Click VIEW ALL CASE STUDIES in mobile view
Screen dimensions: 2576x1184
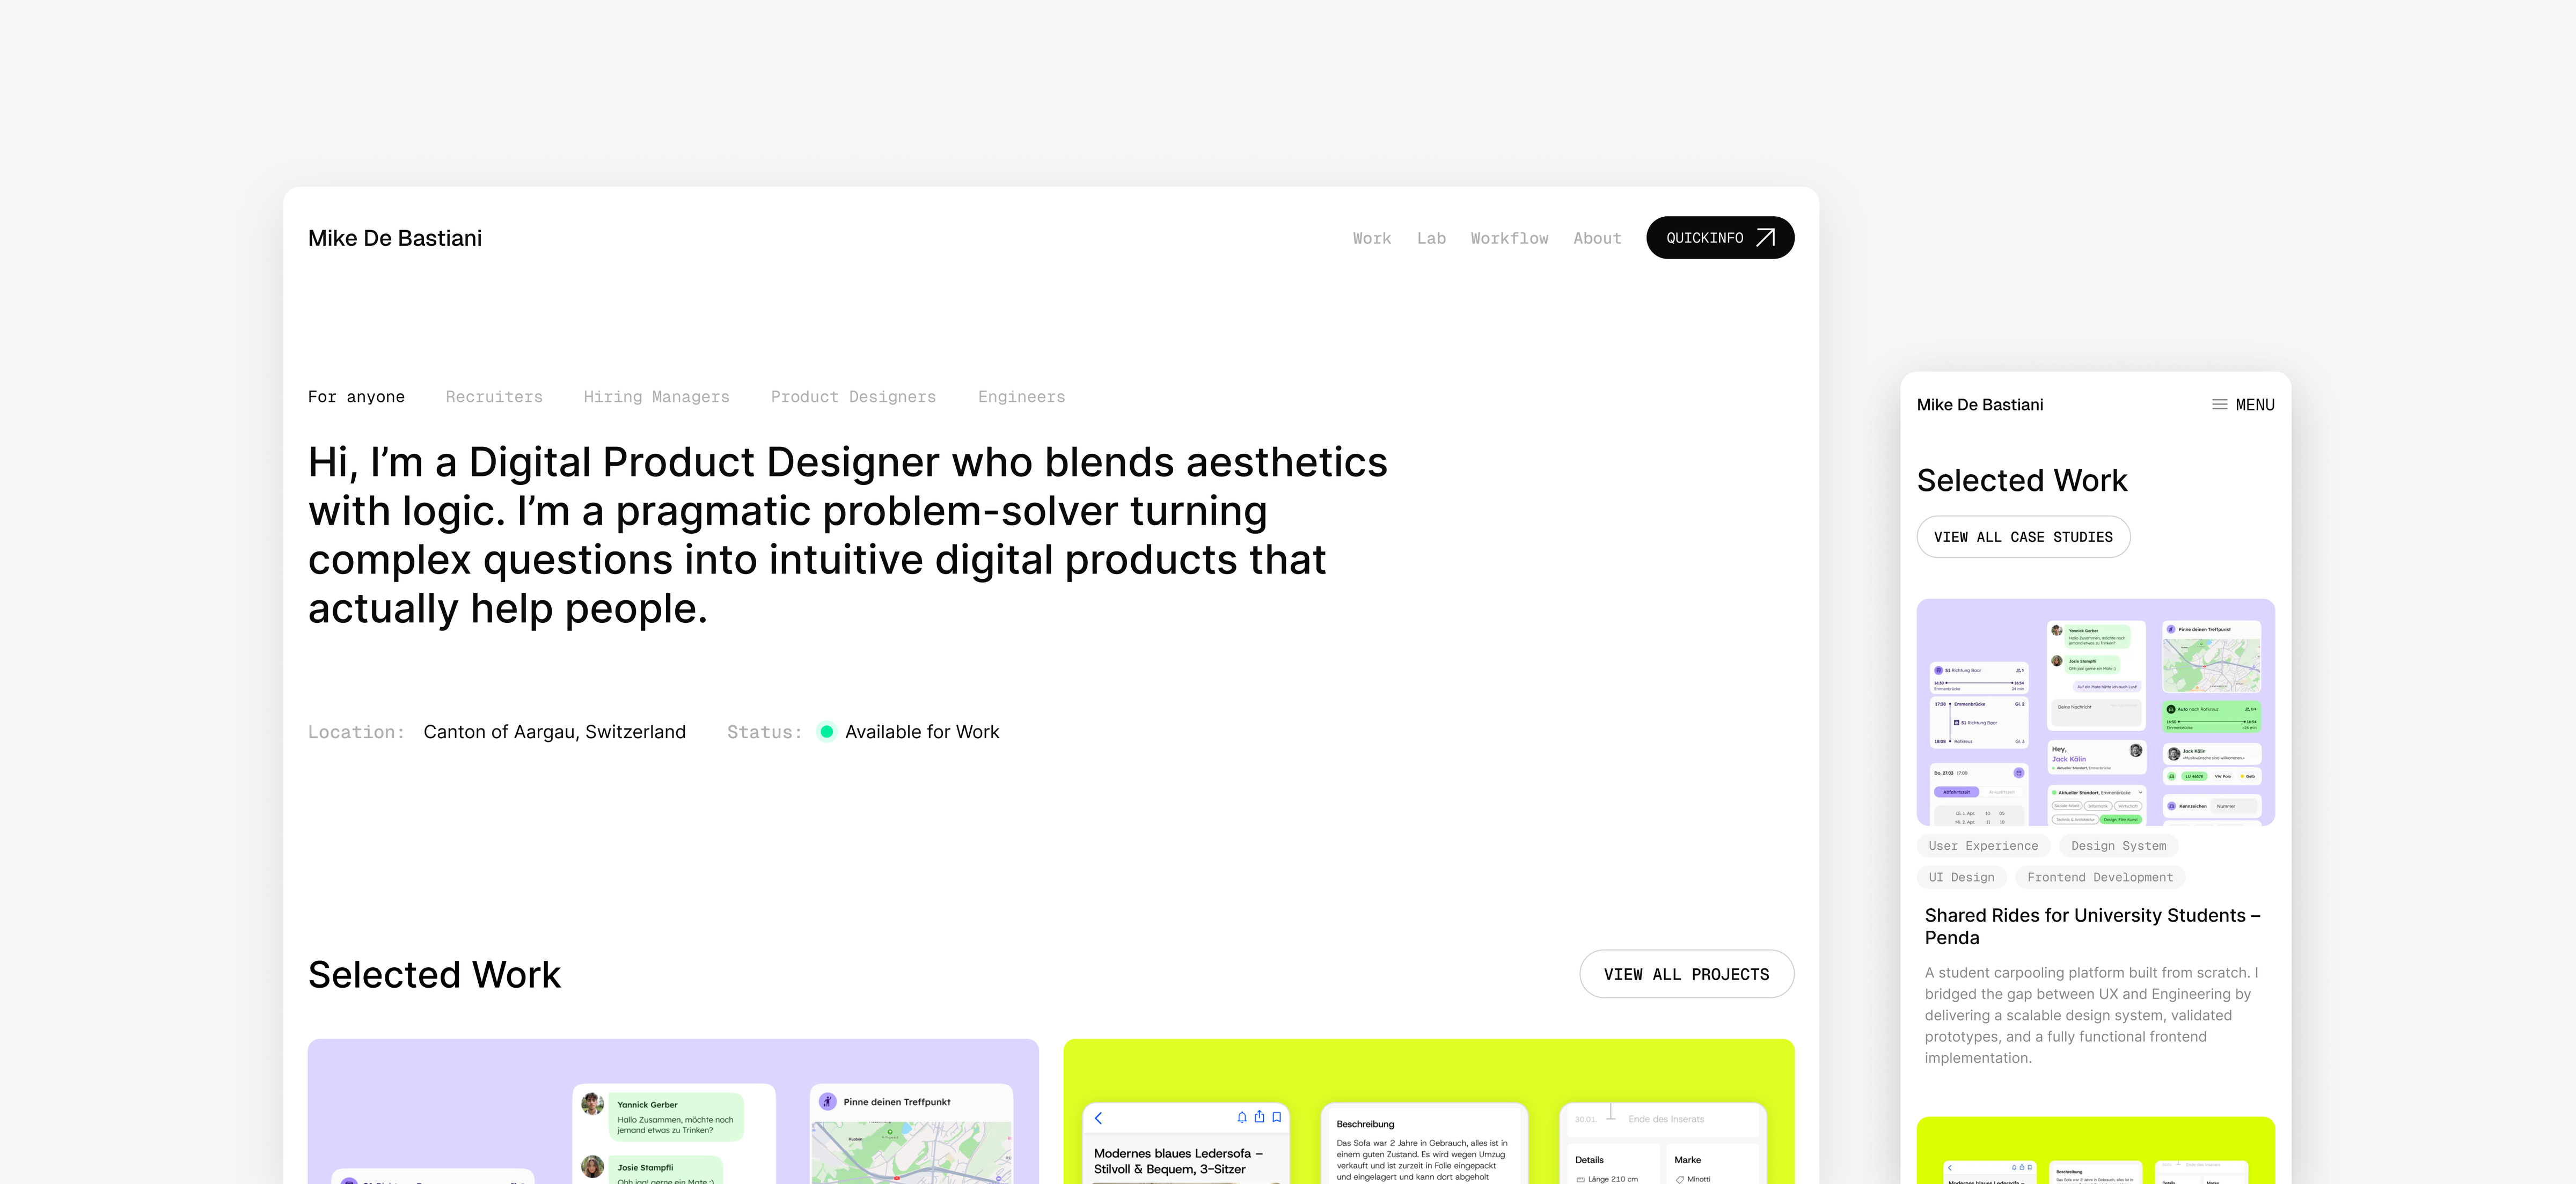2023,537
